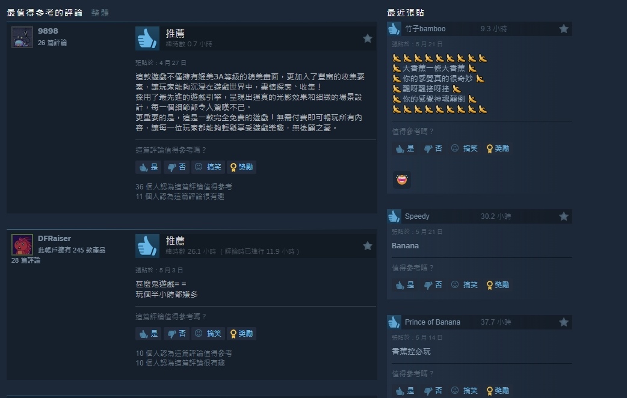
Task: Open the 9898 username link
Action: [48, 31]
